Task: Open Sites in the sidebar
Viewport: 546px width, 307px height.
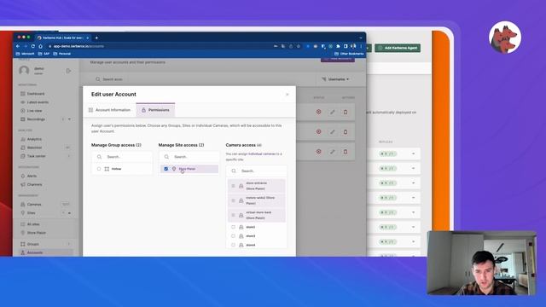Action: (x=31, y=212)
